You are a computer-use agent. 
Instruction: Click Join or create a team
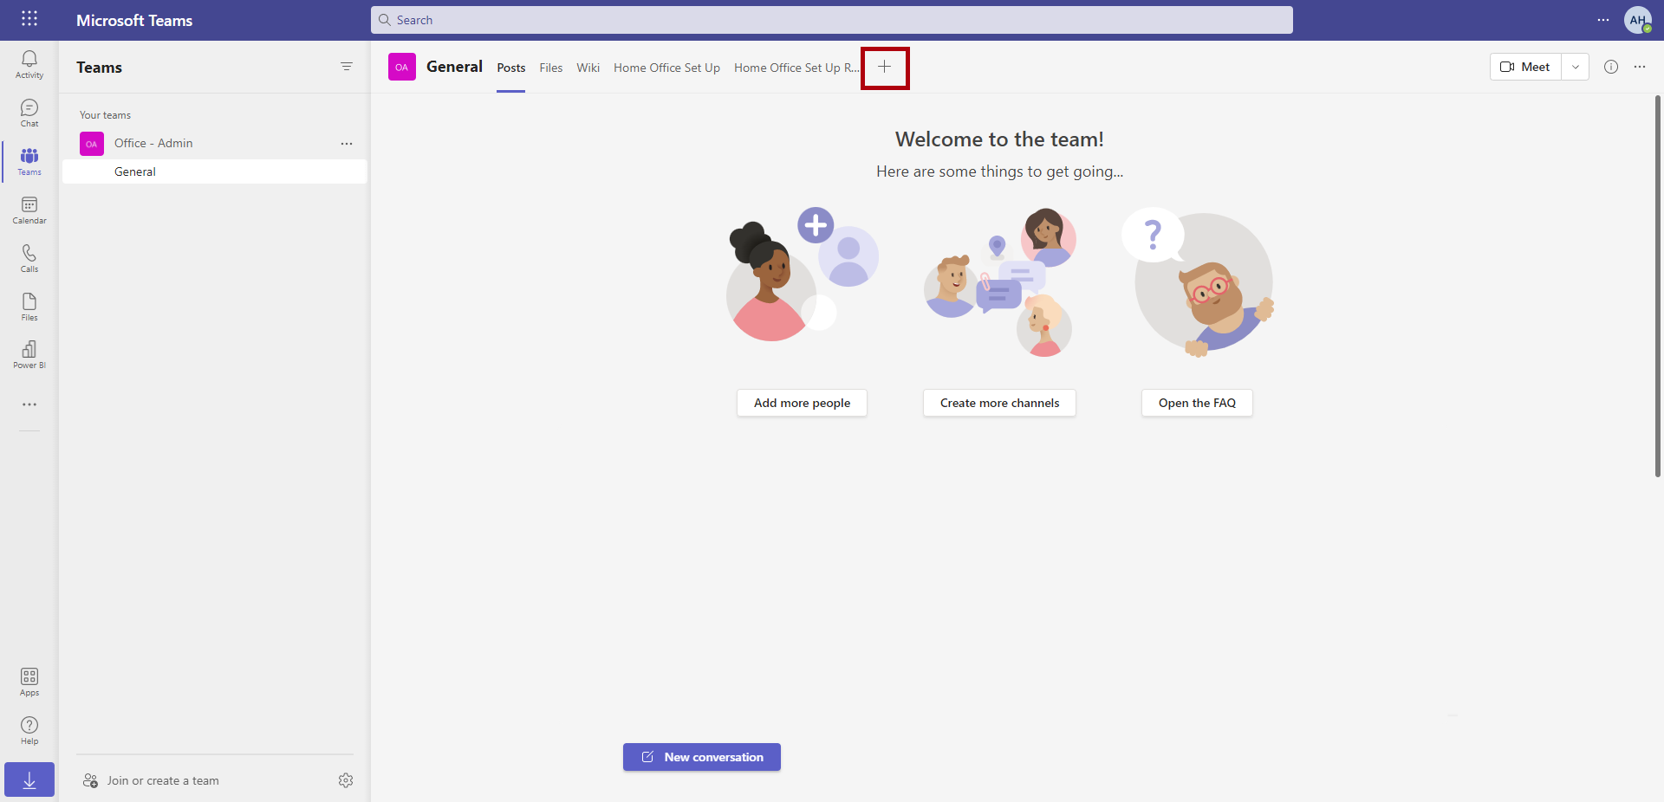click(x=163, y=780)
